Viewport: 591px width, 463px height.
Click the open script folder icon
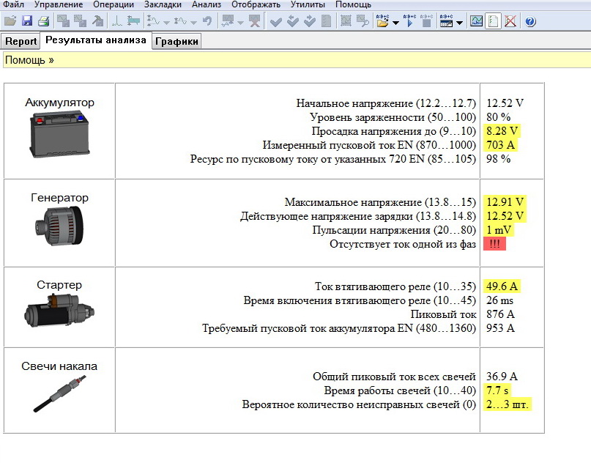click(x=383, y=22)
